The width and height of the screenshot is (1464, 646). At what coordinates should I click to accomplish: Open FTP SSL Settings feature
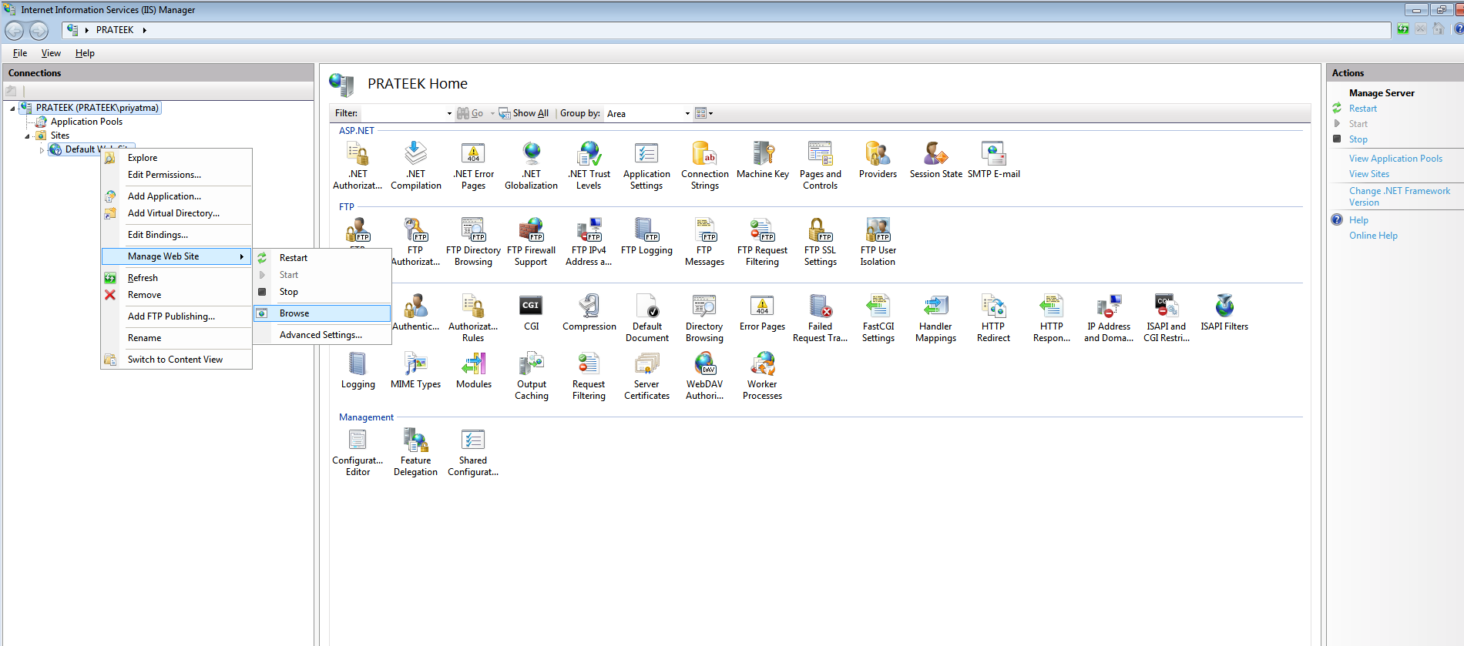[x=820, y=242]
